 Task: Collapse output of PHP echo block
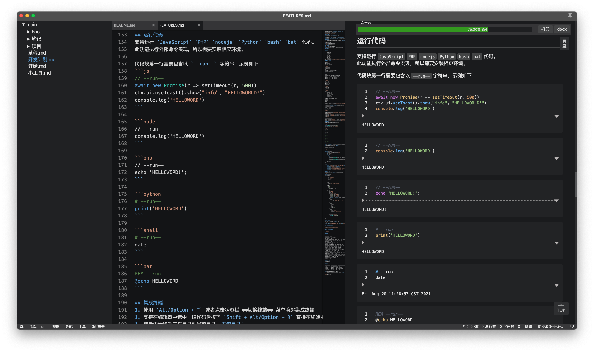click(x=557, y=201)
